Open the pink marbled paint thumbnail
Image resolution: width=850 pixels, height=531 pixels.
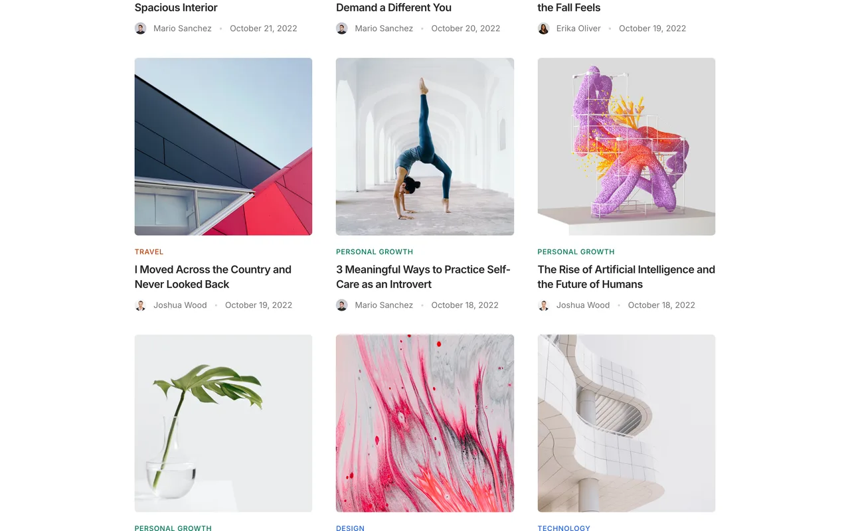coord(425,423)
